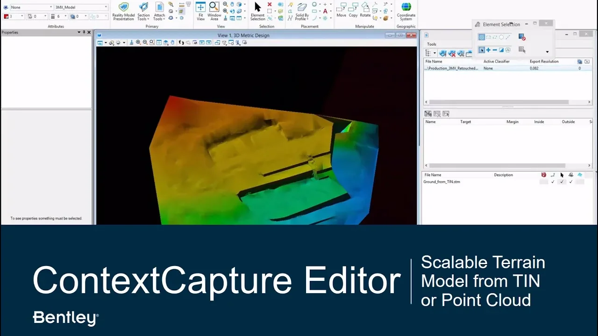Choose the Invert selection method icon
Image resolution: width=598 pixels, height=336 pixels.
click(x=501, y=50)
